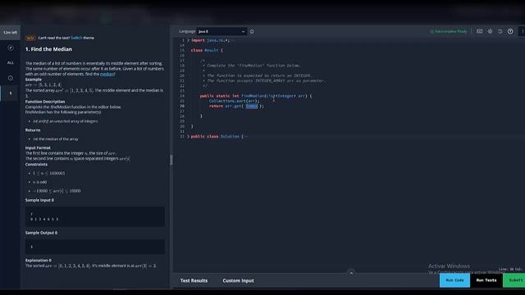Open the 'median' hyperlink in the problem description
Screen dimensions: 525x295
(107, 74)
